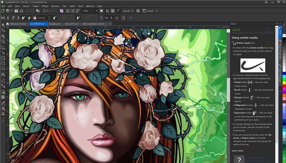Click the Export icon
Screen dimensions: 286x163
point(73,11)
